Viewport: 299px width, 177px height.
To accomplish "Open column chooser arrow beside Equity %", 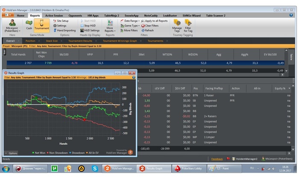I will click(x=289, y=88).
